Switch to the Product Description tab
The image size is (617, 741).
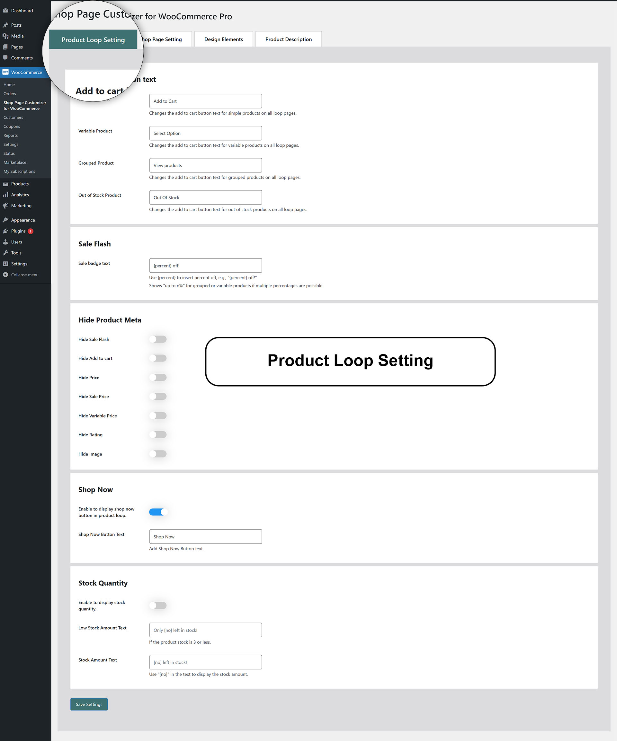(x=289, y=39)
